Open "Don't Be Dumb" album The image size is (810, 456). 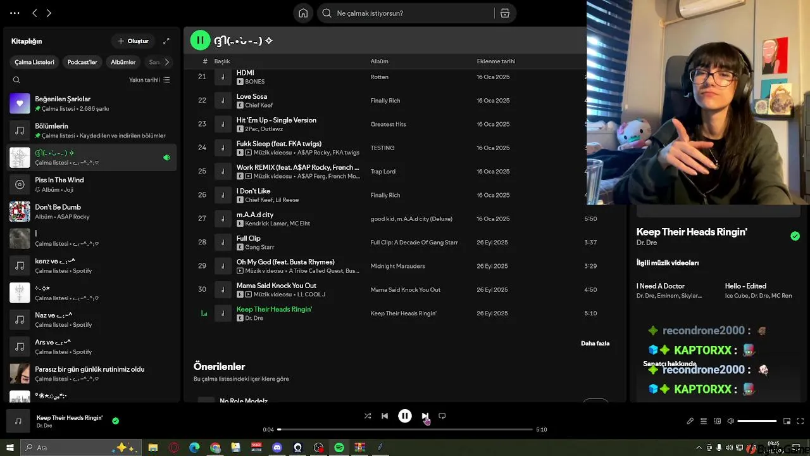click(x=92, y=212)
